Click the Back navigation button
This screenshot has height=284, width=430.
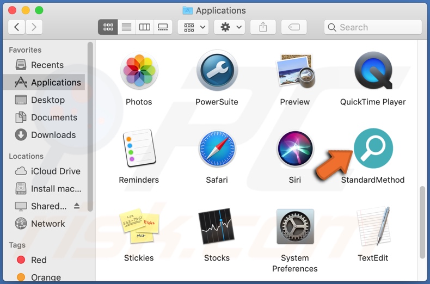(17, 27)
